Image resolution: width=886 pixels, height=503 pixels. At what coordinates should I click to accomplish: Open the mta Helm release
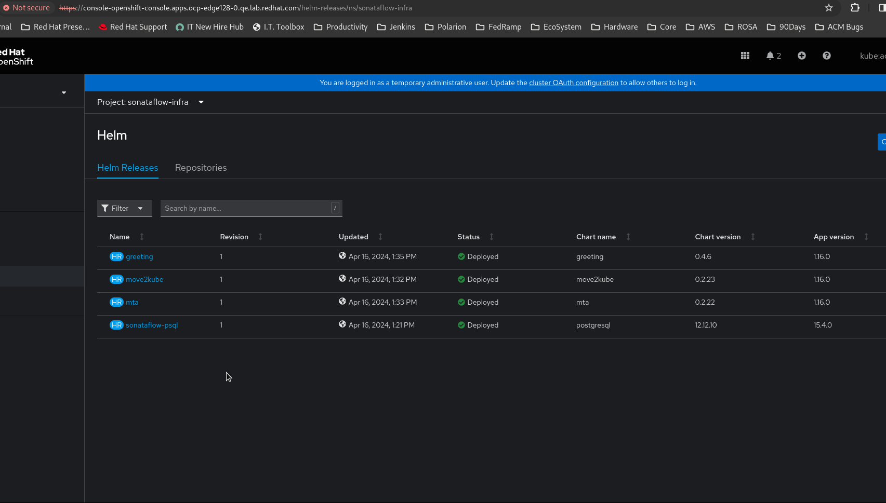pos(132,302)
